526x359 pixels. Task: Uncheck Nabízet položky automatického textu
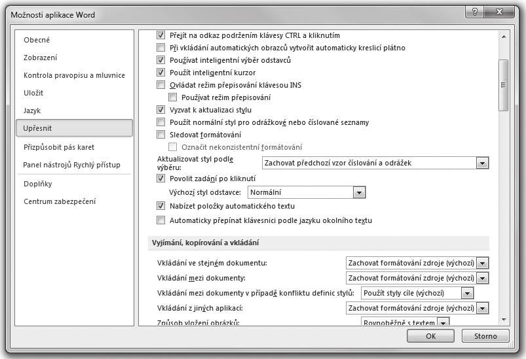161,205
